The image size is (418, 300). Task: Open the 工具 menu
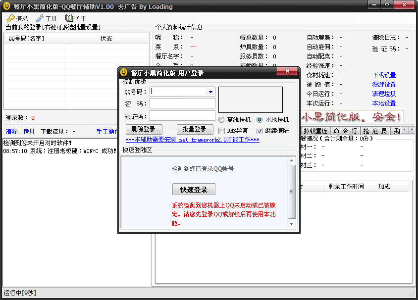pos(51,19)
